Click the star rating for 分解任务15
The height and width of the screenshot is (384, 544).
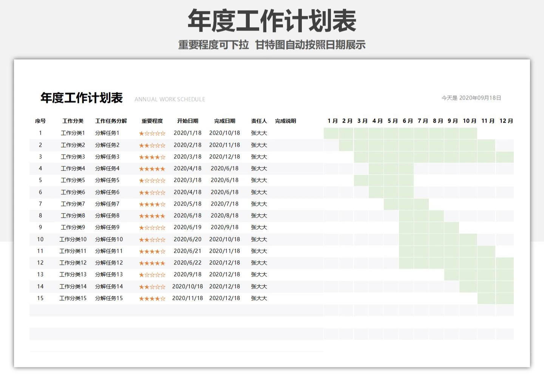(x=152, y=298)
